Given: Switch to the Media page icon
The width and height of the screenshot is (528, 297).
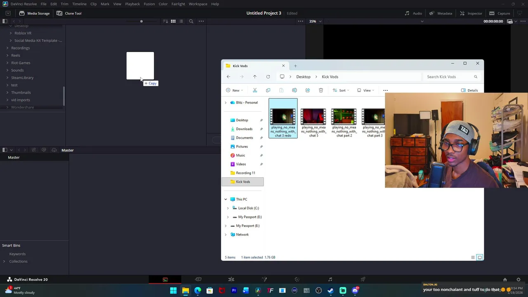Looking at the screenshot, I should point(165,279).
